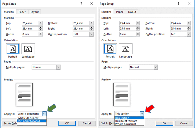Close the left Page Setup dialog

(x=92, y=4)
